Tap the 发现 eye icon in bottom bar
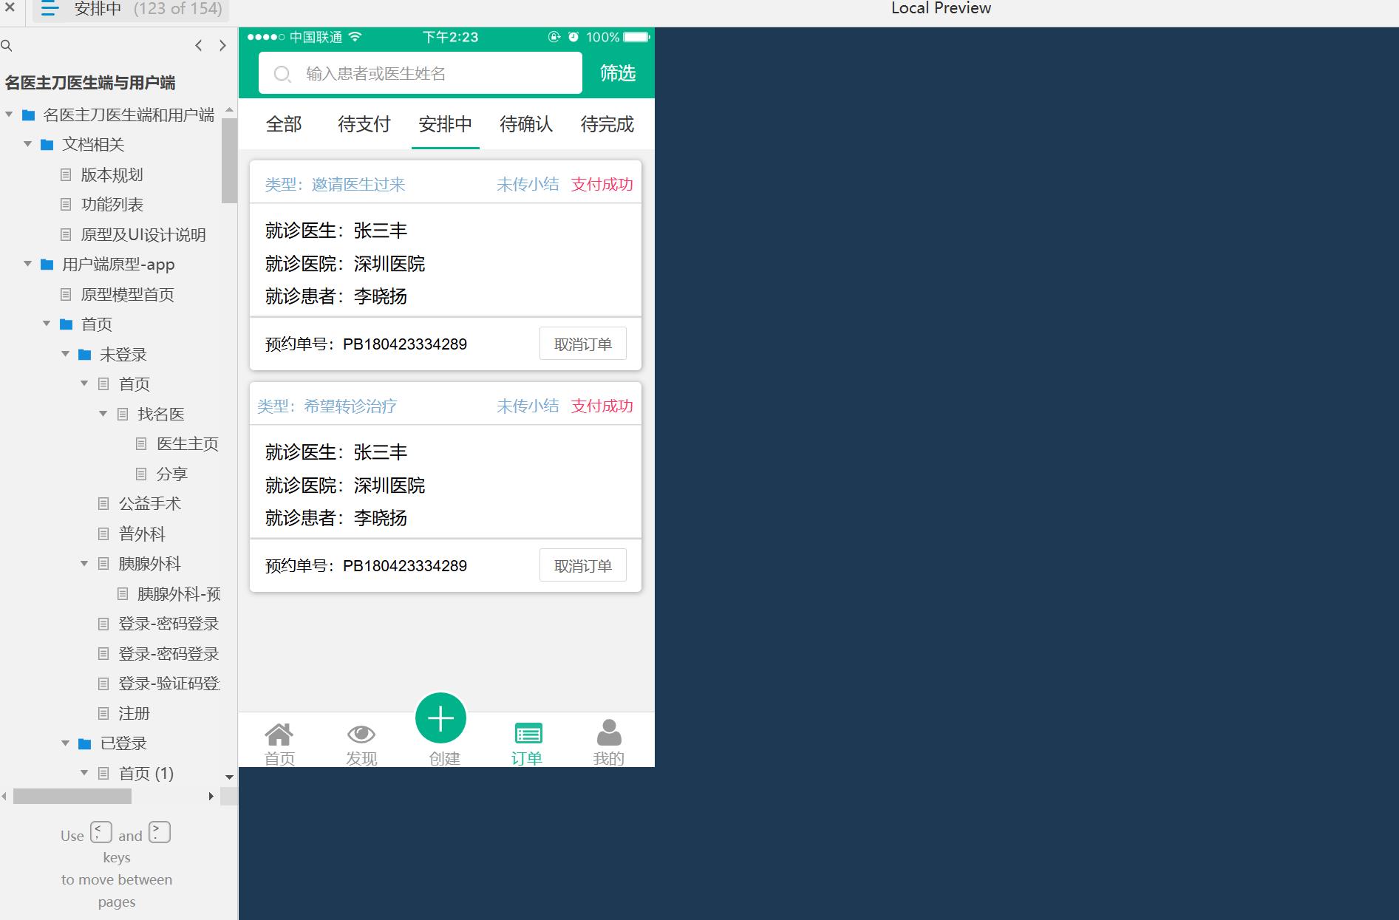The width and height of the screenshot is (1399, 920). [361, 735]
